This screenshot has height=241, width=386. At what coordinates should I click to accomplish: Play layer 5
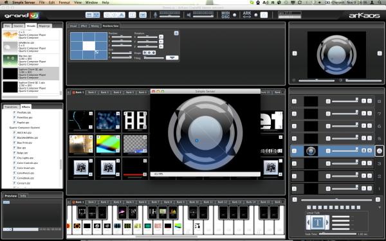click(x=363, y=138)
